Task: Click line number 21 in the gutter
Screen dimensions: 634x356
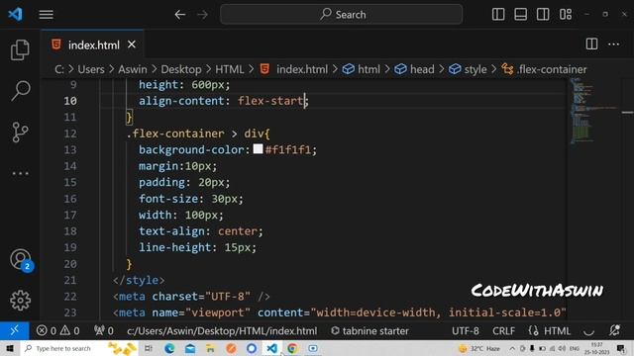Action: click(70, 280)
